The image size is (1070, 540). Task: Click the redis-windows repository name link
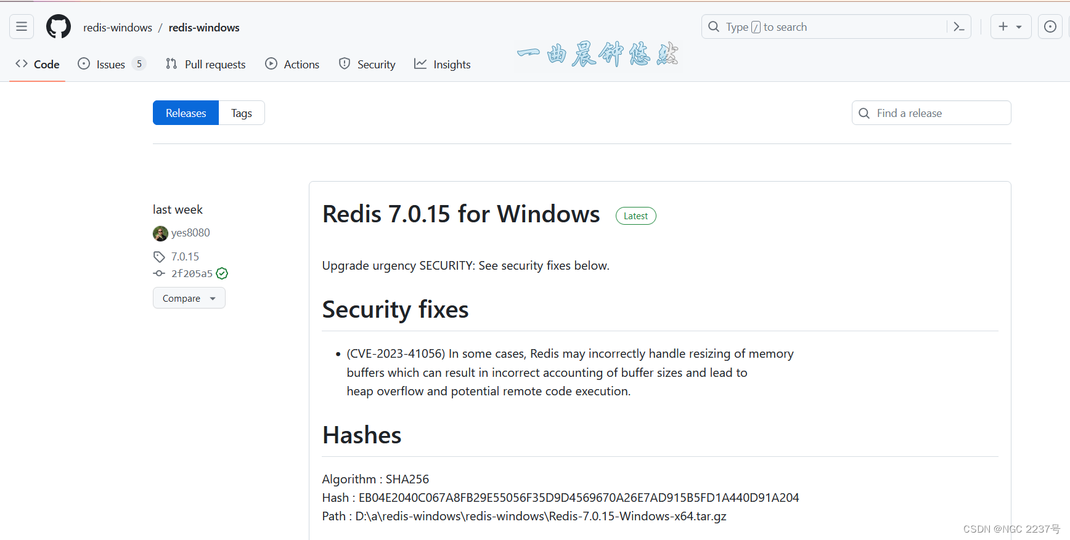(204, 28)
